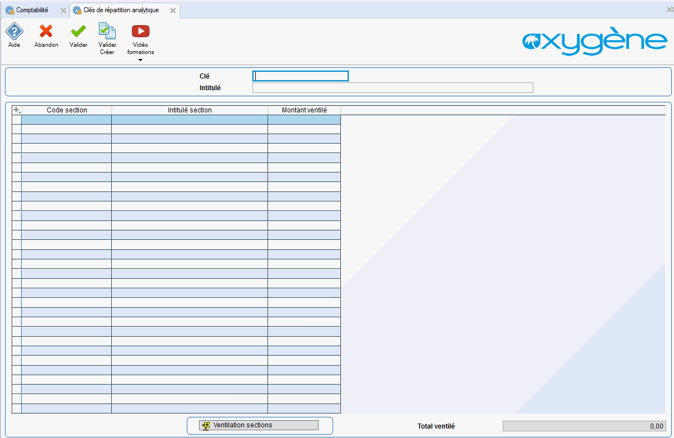Click the Intitulé section column header
The height and width of the screenshot is (438, 674).
click(190, 110)
